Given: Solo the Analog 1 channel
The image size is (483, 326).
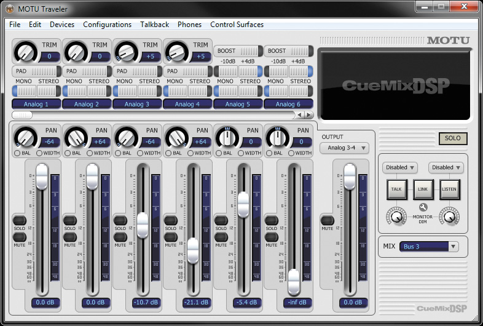Looking at the screenshot, I should 20,220.
